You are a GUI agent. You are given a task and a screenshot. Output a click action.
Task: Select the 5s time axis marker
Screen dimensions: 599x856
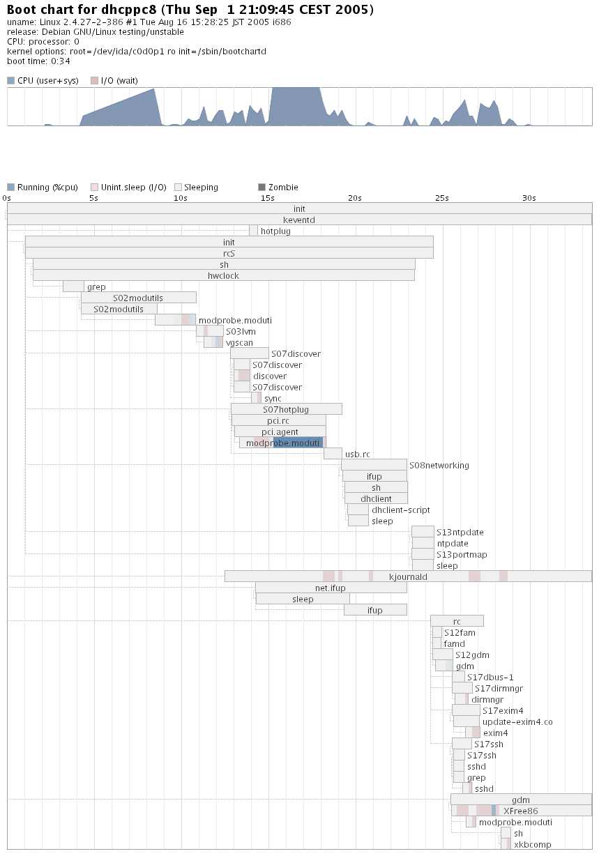[x=93, y=198]
